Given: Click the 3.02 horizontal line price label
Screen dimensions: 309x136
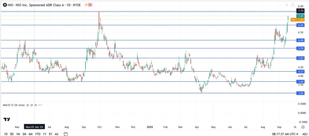Looking at the screenshot, I should coord(301,93).
